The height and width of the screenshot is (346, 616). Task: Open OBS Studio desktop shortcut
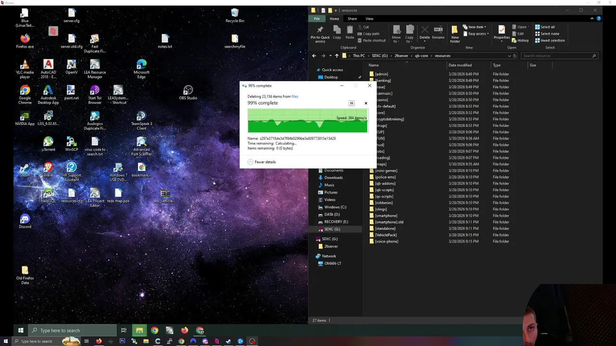pyautogui.click(x=188, y=93)
